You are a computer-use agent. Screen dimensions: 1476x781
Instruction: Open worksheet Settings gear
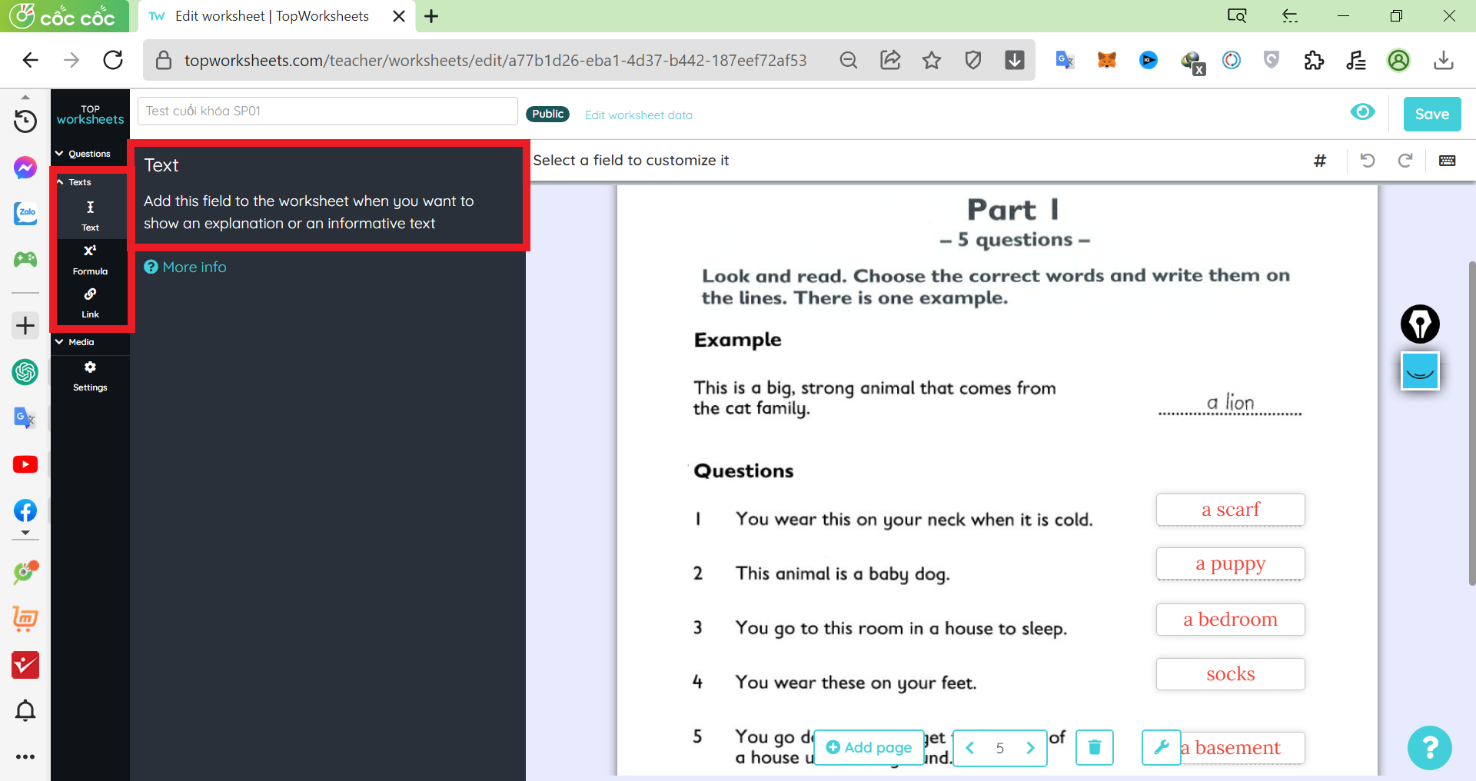click(90, 375)
